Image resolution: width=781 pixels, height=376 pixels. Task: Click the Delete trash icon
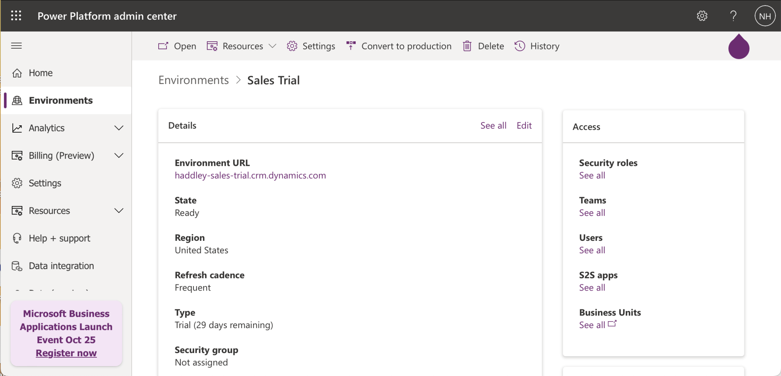467,46
